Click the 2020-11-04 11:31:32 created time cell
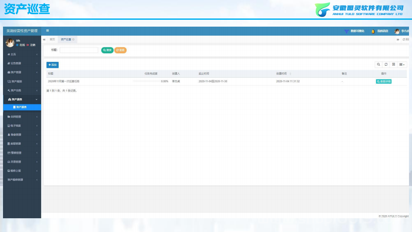Image resolution: width=412 pixels, height=232 pixels. (x=288, y=81)
